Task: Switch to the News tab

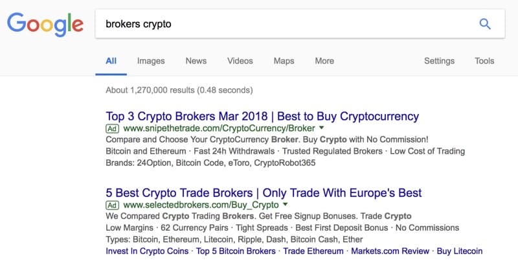Action: [196, 61]
